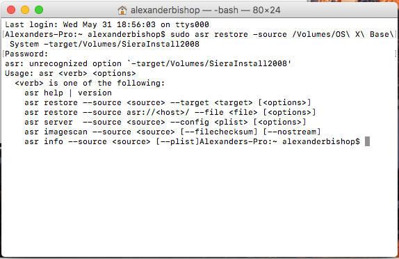Click the "Usage: asr <verb> <options>" line
399x259 pixels.
coord(70,73)
